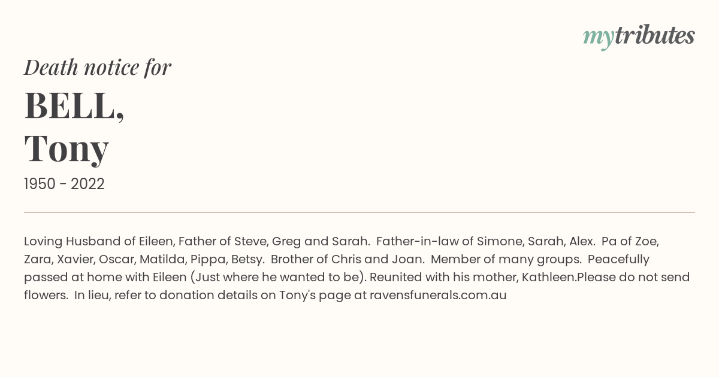Click the surname BELL heading
This screenshot has width=719, height=377.
[x=74, y=105]
